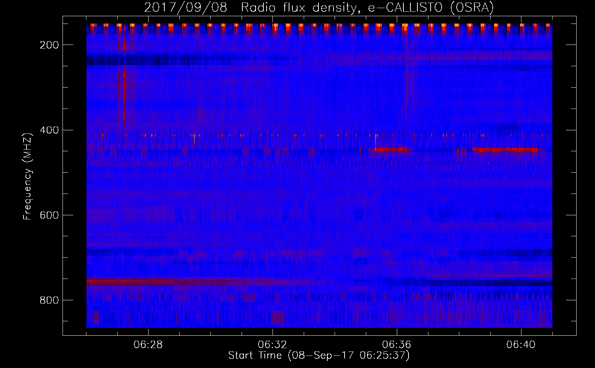Click the 600 frequency tick label

click(49, 215)
